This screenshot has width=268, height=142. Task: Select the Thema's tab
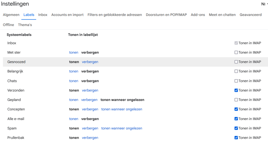(25, 25)
